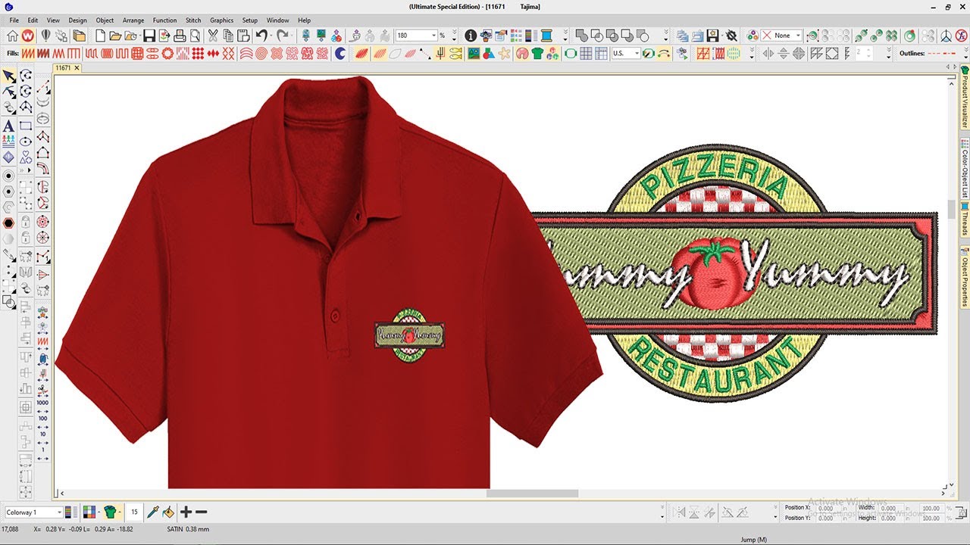
Task: Open the U.S. measurement units dropdown
Action: [x=637, y=54]
